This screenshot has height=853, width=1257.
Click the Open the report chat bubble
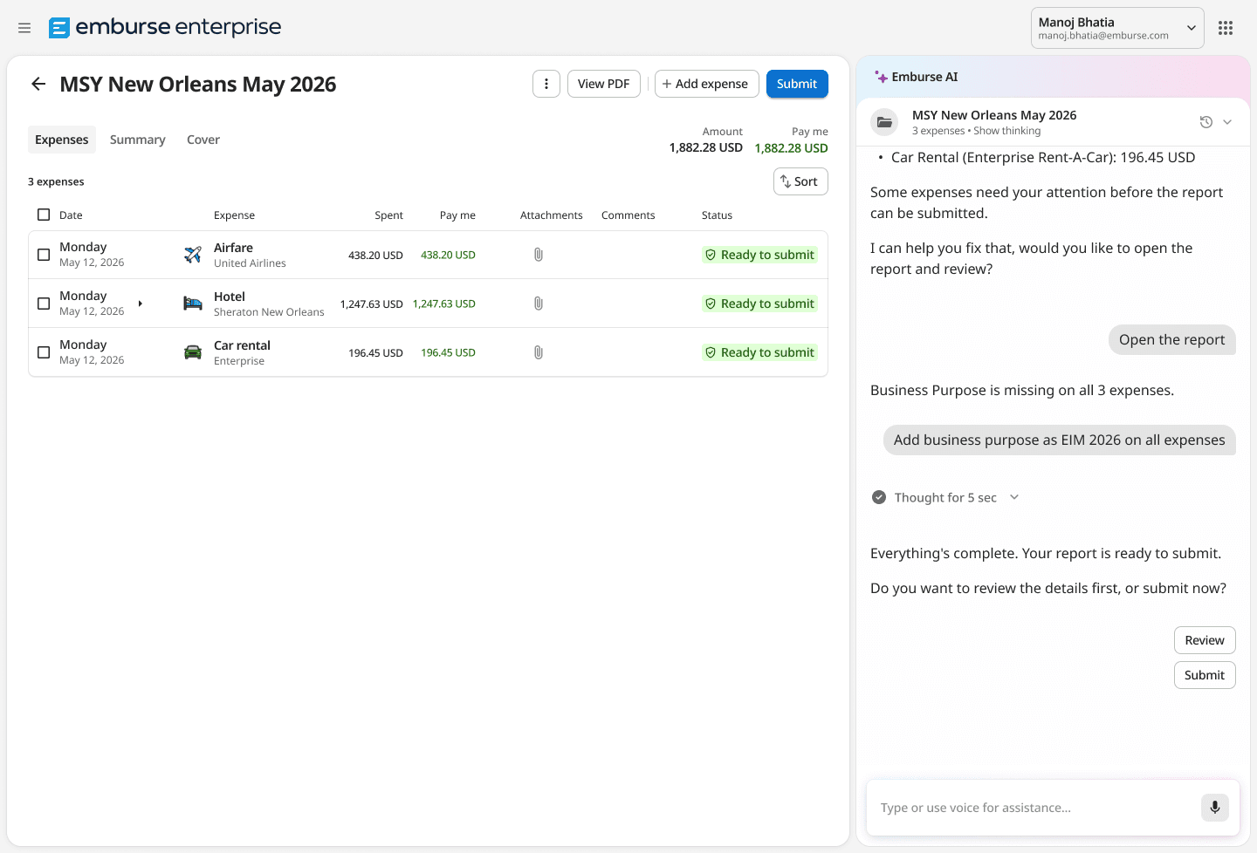coord(1172,339)
